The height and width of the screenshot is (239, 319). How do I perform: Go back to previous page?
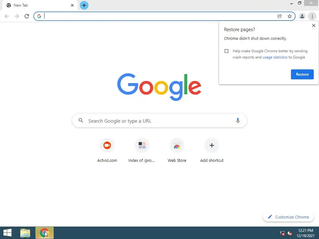click(x=7, y=16)
